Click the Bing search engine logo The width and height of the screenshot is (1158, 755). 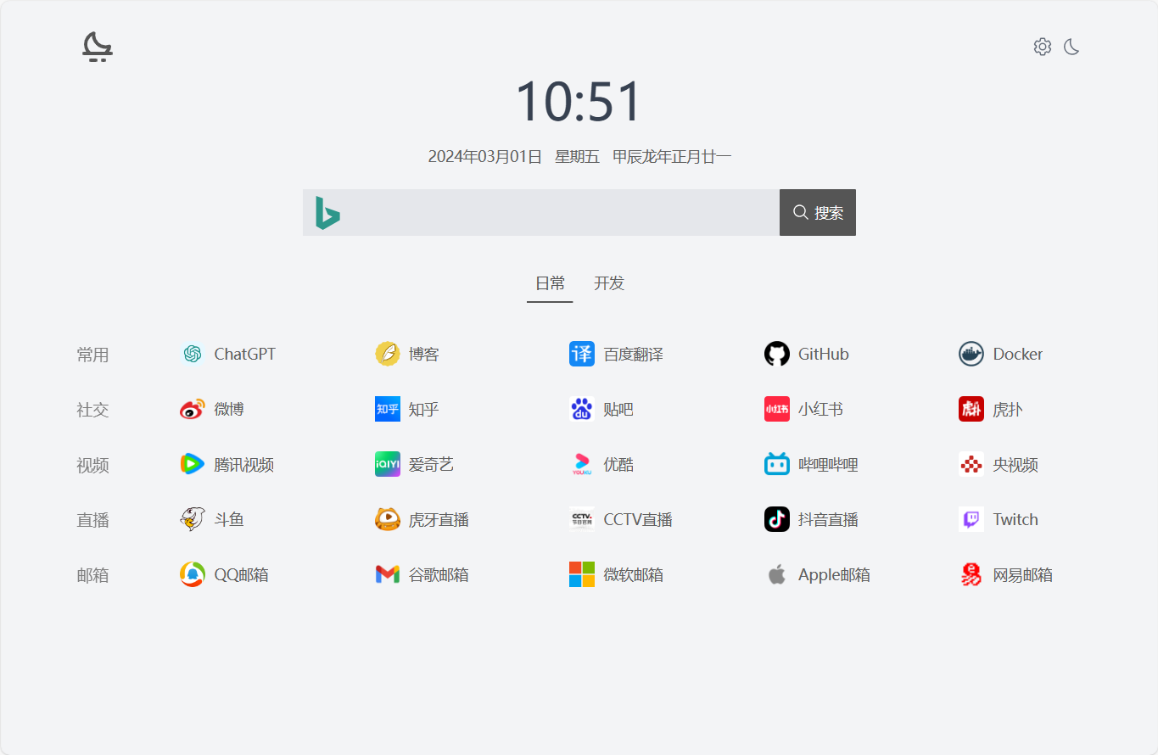(327, 213)
